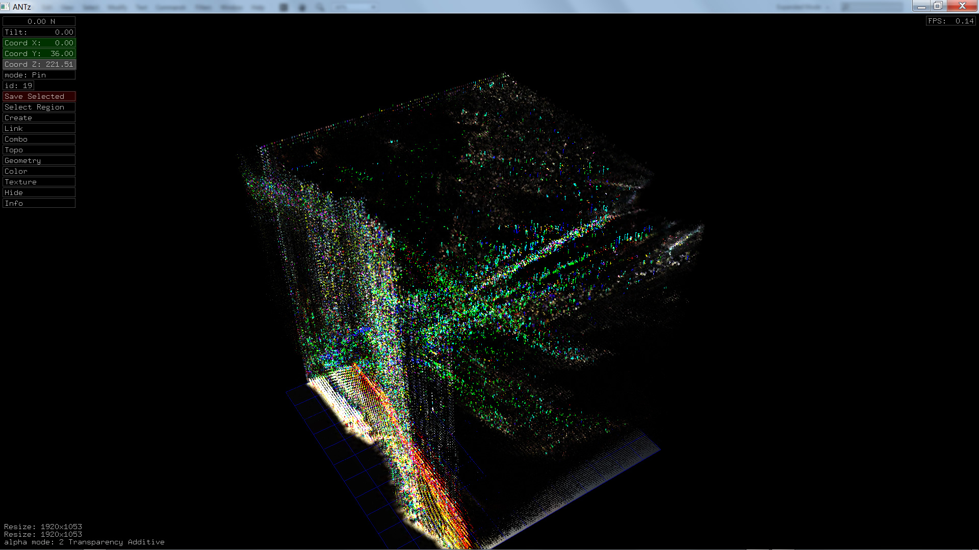Click the ANTz application icon in title bar

(5, 7)
